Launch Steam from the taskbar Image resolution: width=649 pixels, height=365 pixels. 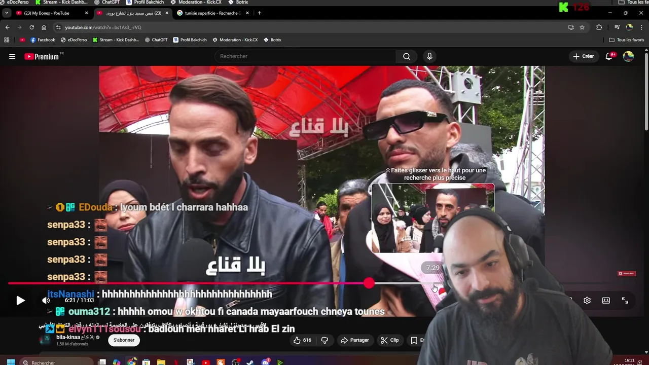click(x=250, y=362)
